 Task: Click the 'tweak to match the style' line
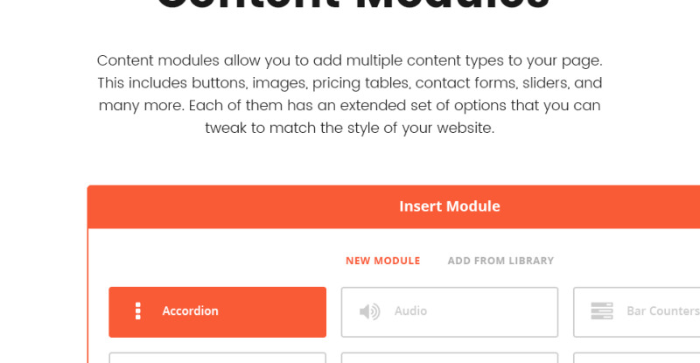click(349, 129)
